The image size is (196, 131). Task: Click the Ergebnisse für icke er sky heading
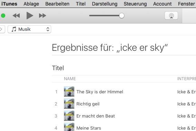click(110, 48)
